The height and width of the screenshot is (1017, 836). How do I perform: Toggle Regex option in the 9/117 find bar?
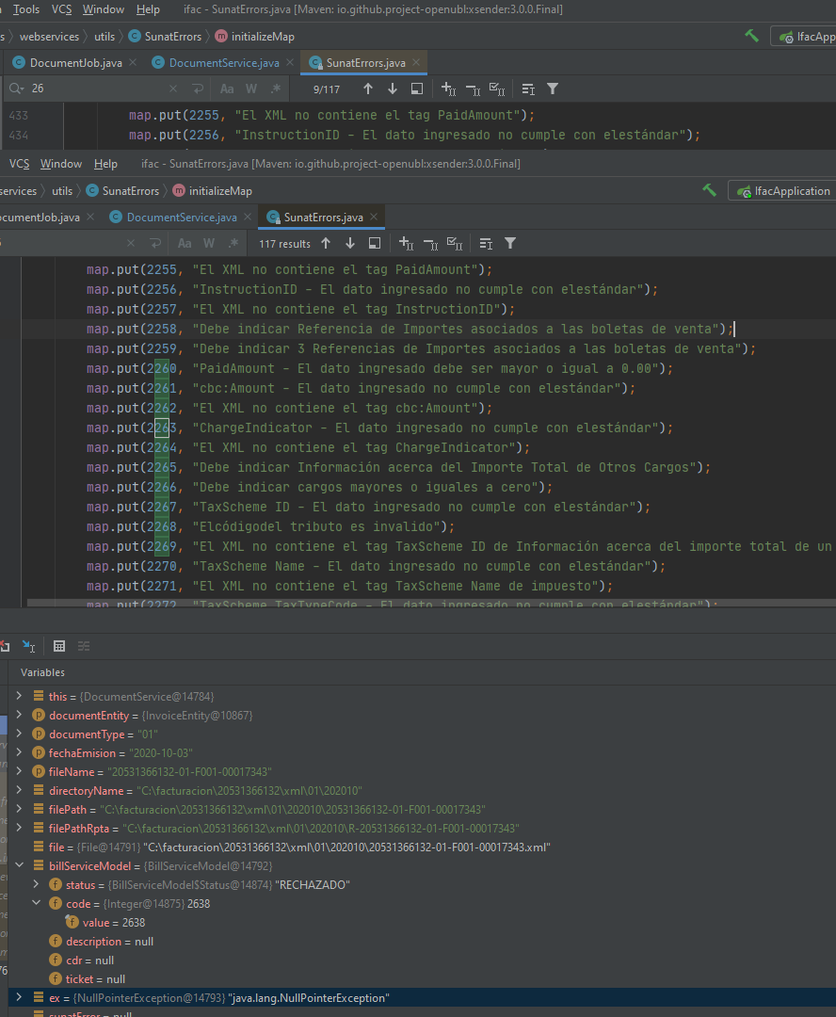276,89
